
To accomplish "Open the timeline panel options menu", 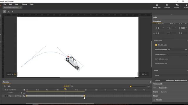I will [150, 82].
